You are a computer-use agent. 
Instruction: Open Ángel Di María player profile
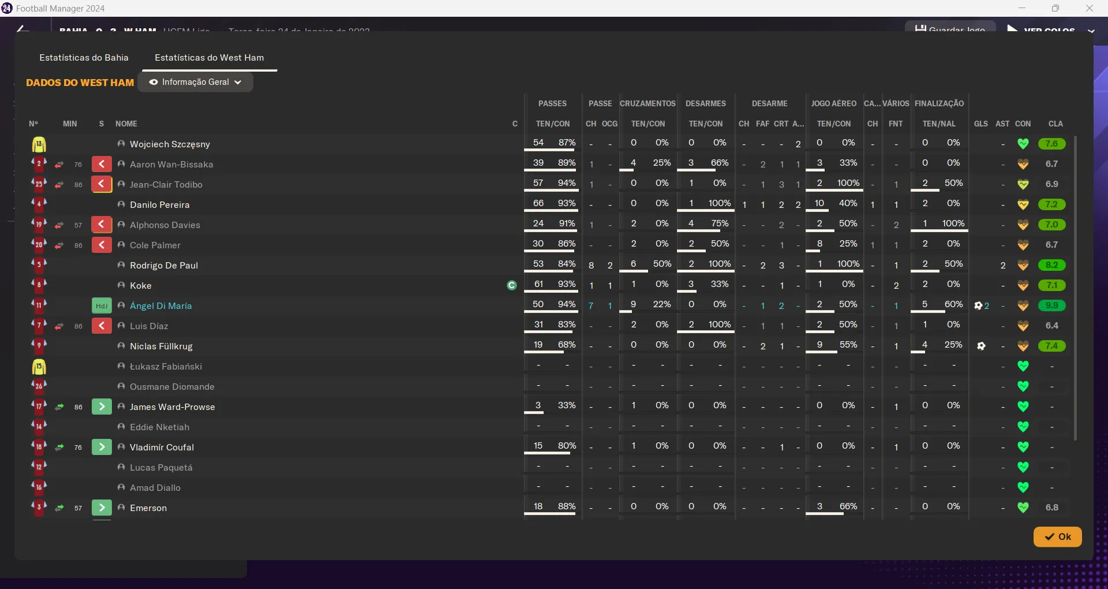[161, 306]
